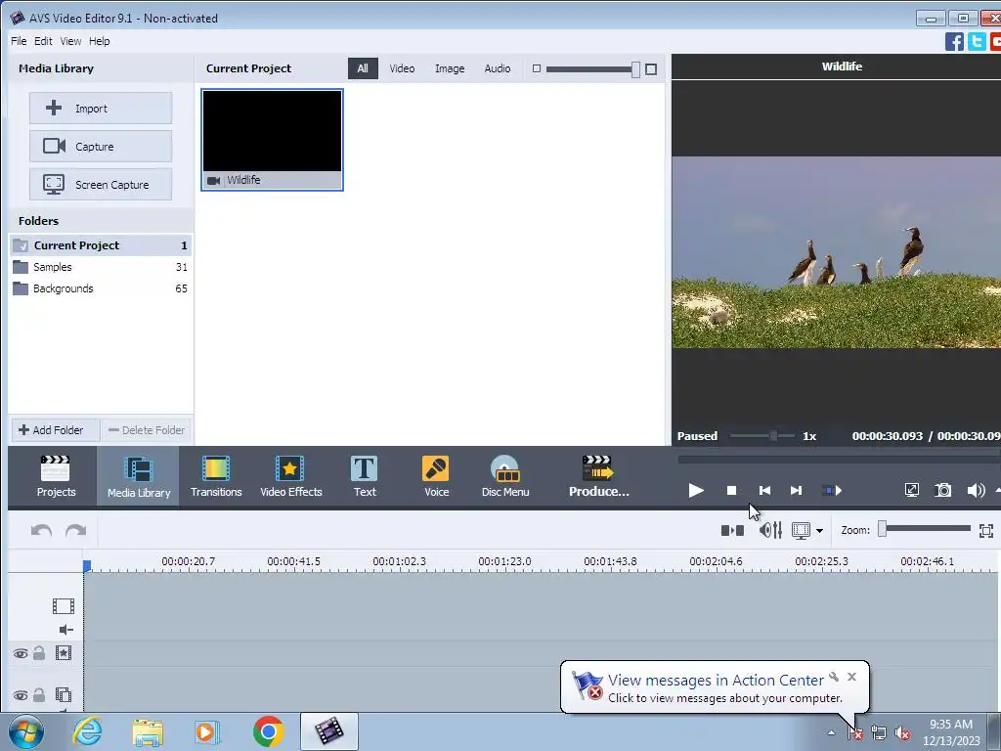Click Add Folder button
This screenshot has height=751, width=1001.
pos(56,430)
